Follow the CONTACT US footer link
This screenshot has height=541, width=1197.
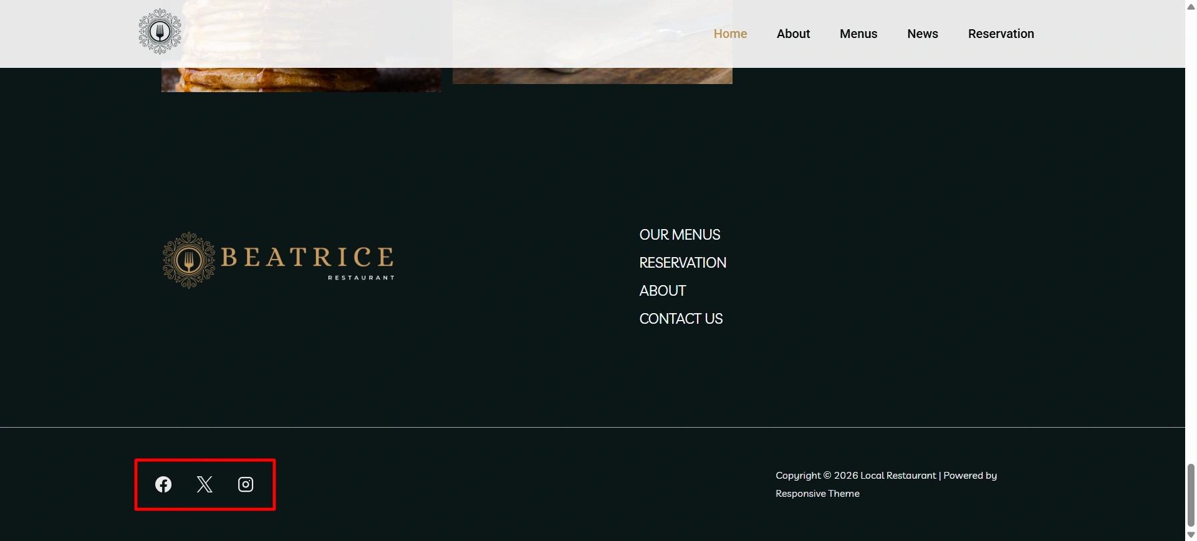[681, 319]
